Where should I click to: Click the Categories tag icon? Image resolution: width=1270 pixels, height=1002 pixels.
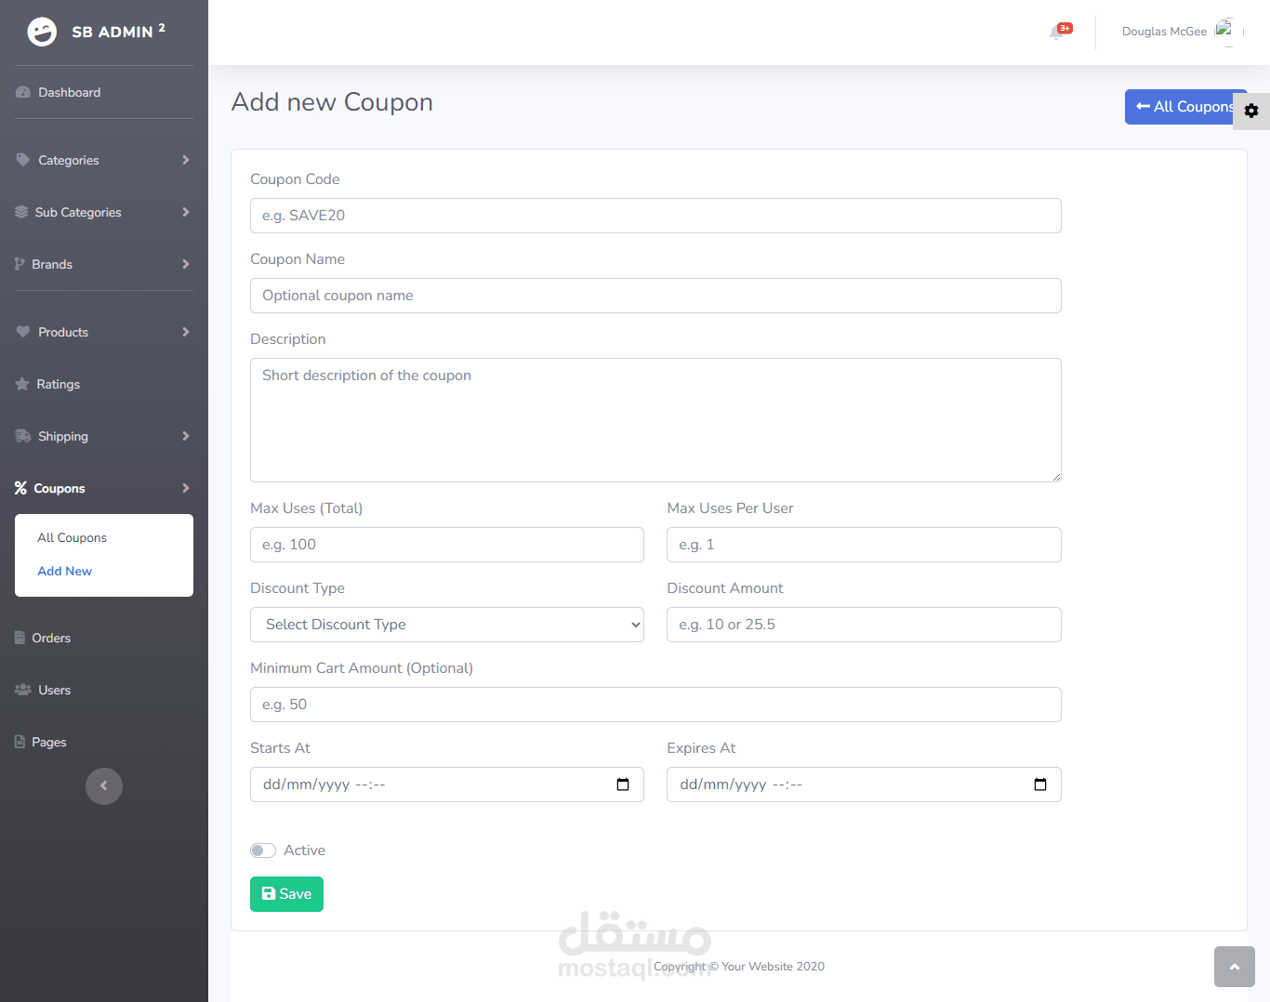click(x=23, y=160)
